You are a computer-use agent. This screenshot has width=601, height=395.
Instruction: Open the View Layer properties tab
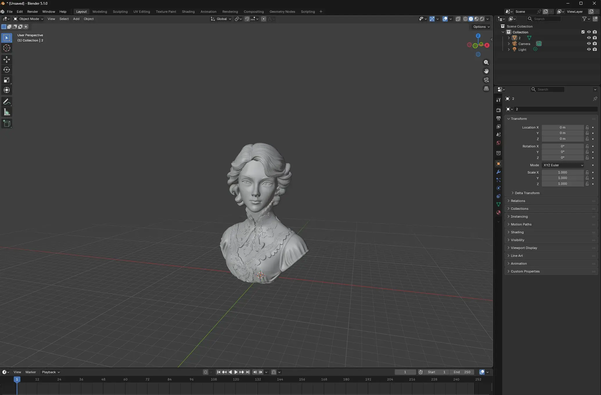499,127
